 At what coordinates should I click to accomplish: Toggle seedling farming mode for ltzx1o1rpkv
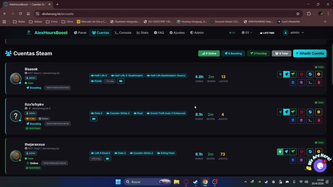(293, 112)
